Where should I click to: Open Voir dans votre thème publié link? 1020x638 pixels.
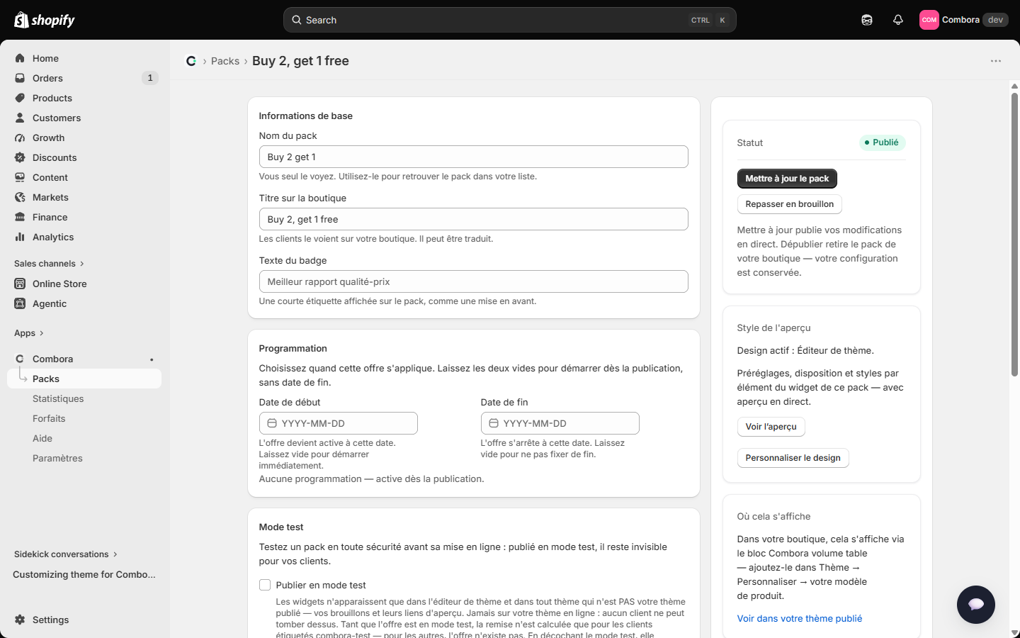pos(800,619)
